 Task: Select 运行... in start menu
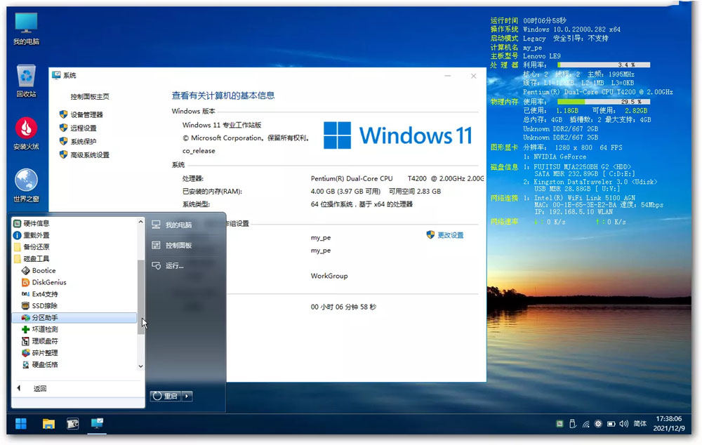click(168, 265)
